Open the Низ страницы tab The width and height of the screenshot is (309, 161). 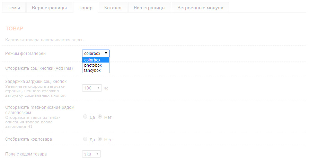pos(150,8)
